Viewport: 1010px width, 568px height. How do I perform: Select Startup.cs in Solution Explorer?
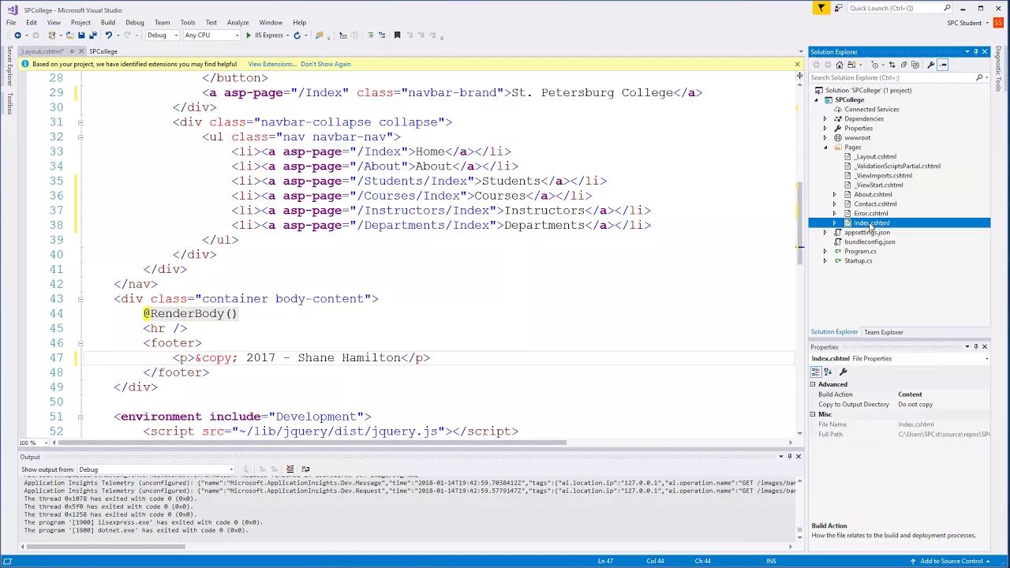(858, 261)
